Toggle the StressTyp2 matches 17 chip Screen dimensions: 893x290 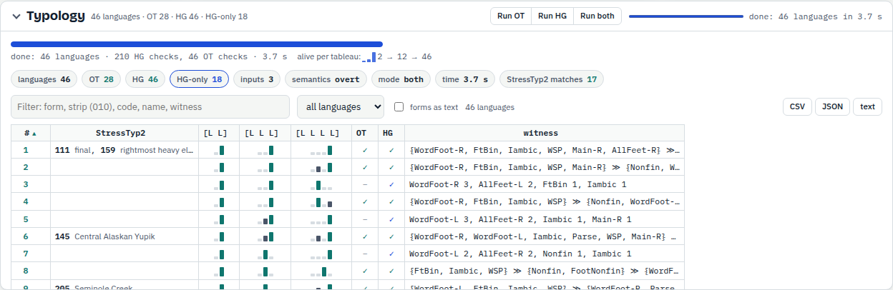[552, 79]
